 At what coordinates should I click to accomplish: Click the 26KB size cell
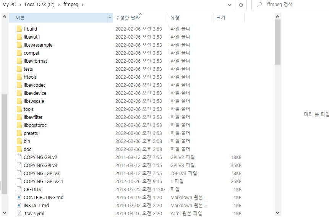coord(236,182)
